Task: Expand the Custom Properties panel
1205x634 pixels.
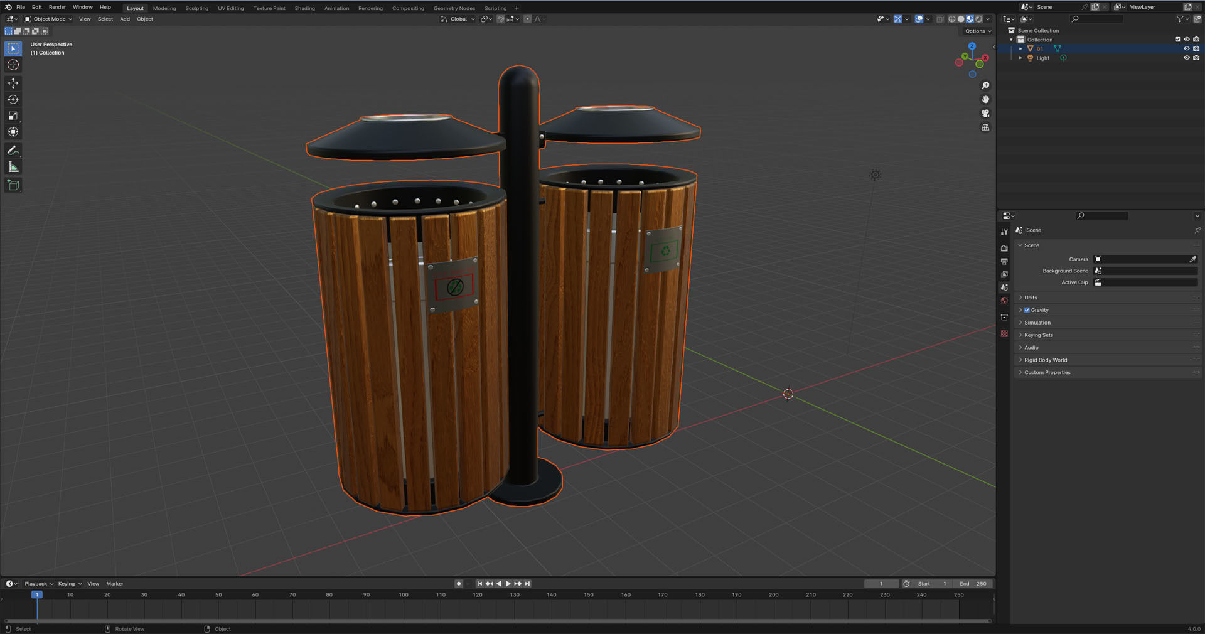Action: pyautogui.click(x=1047, y=373)
